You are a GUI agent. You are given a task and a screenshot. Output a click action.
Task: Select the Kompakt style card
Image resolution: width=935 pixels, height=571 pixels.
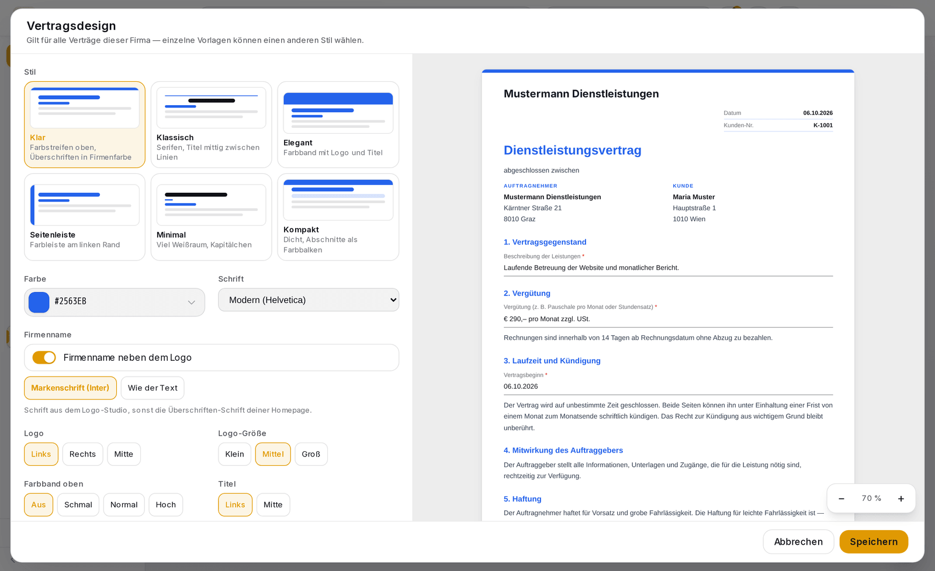point(338,217)
